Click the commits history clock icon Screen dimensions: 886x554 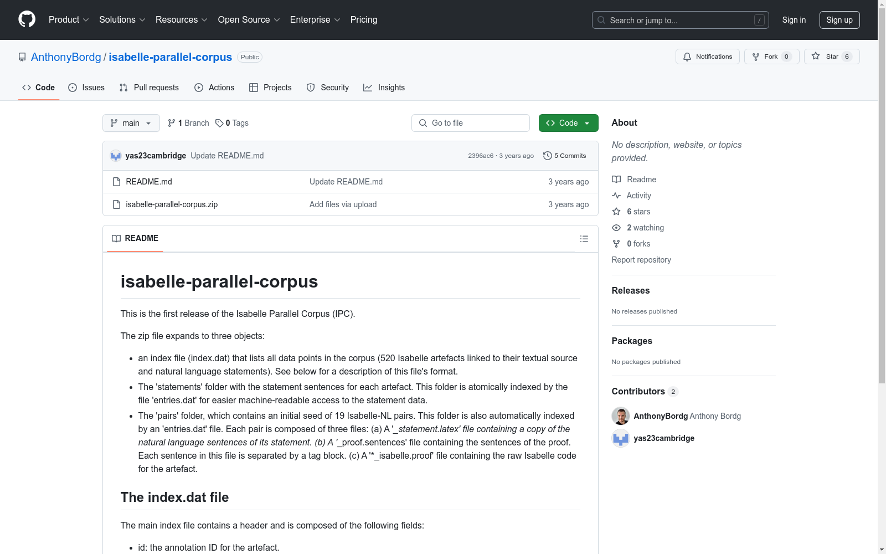(x=548, y=156)
